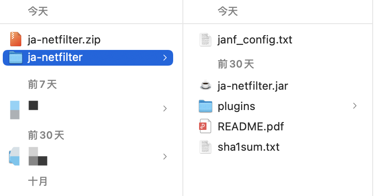
Task: Expand the blurred item chevron under 前30天
Action: point(165,157)
